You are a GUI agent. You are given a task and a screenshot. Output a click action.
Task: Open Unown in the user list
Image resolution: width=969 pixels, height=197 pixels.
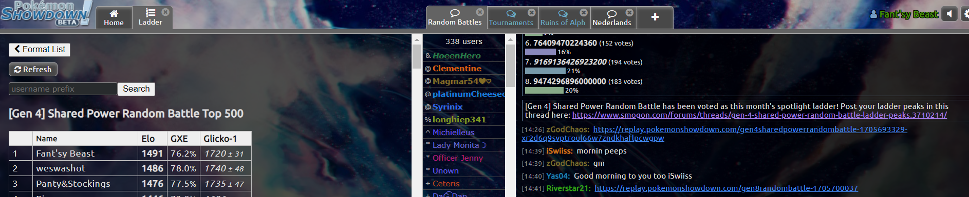pos(464,171)
